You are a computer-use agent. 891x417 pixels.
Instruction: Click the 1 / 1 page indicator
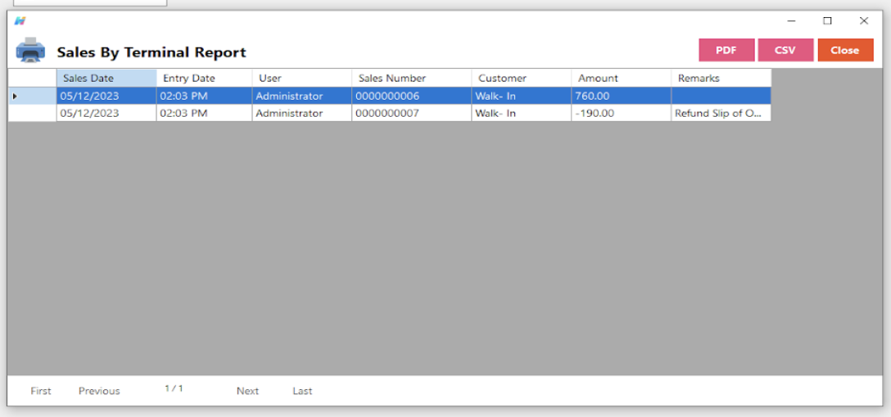coord(174,388)
